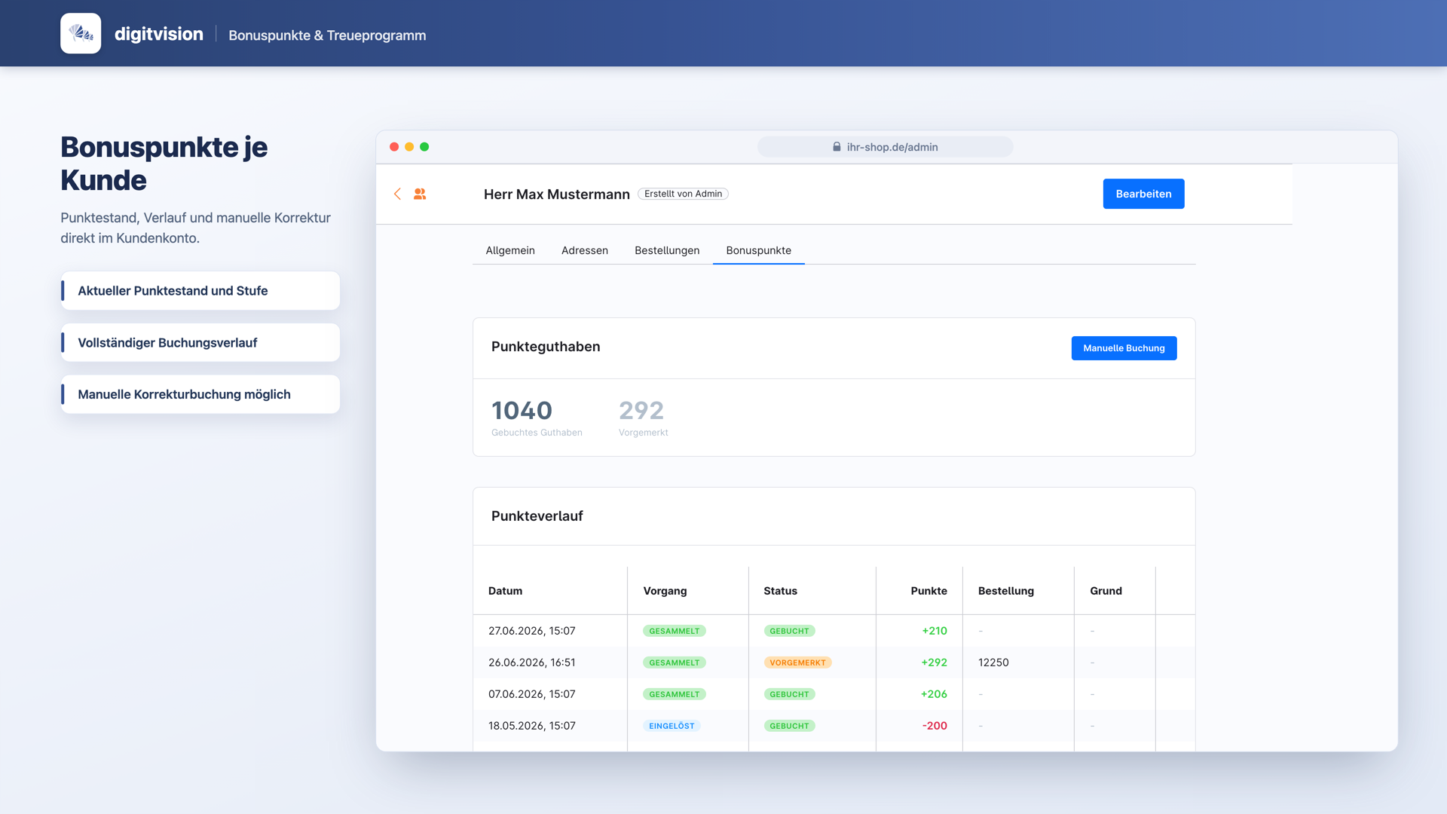Screen dimensions: 1447x814
Task: Click the red window dot
Action: 394,147
